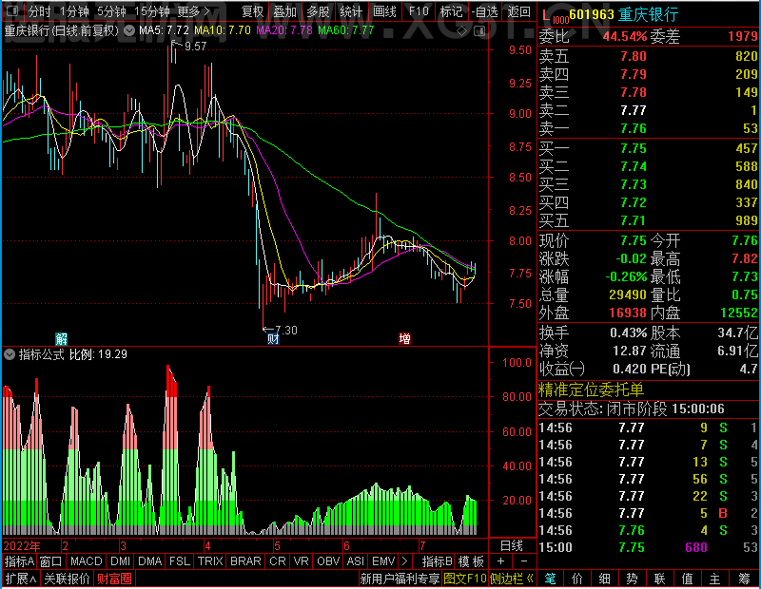Screen dimensions: 761x589
Task: Click the diamond icon above the price chart
Action: point(462,31)
